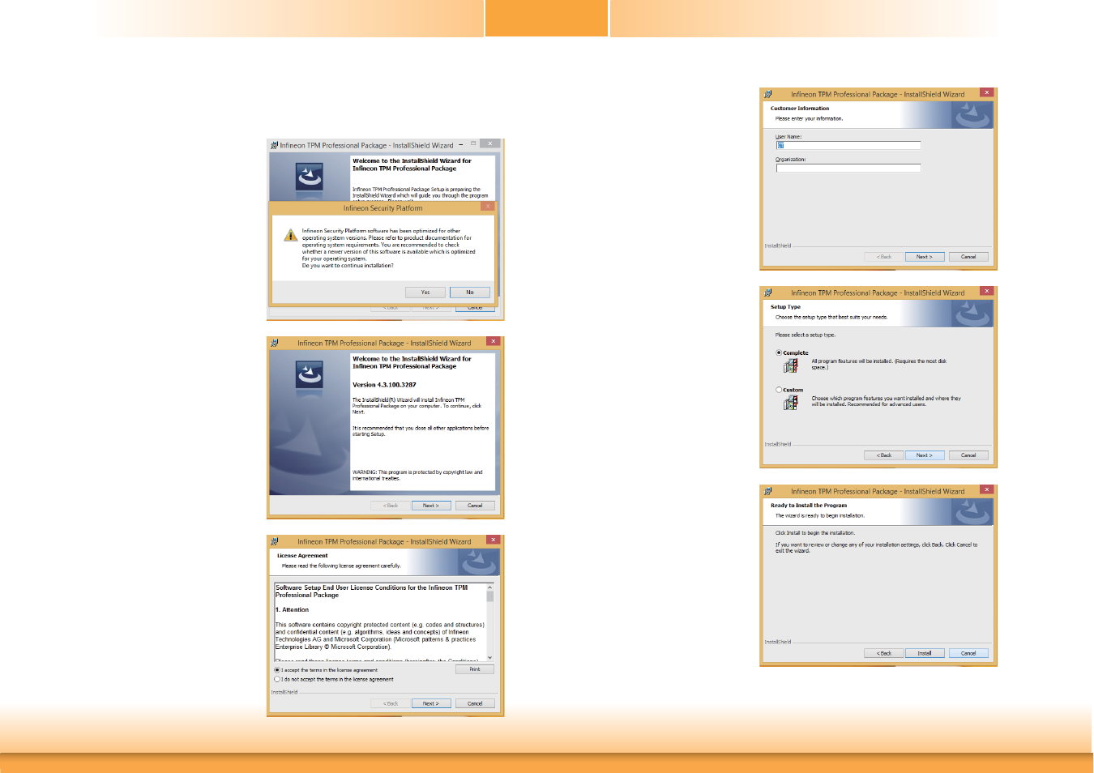Click the installer title icon of the Setup Type window

767,293
